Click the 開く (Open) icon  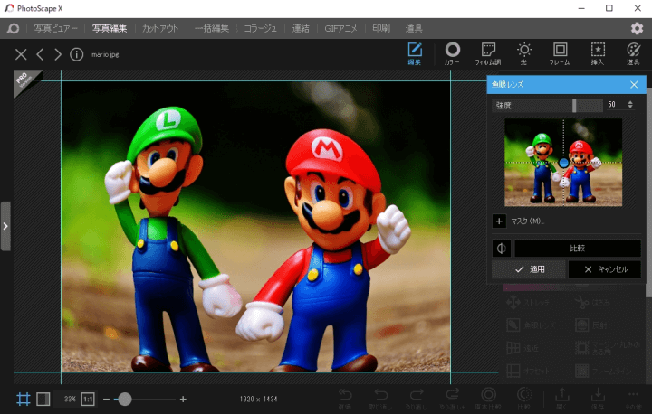pyautogui.click(x=561, y=399)
